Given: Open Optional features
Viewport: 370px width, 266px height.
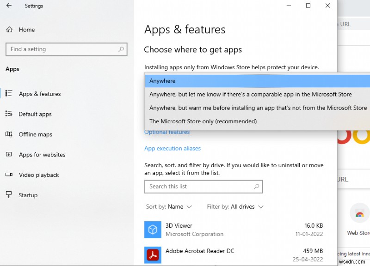Looking at the screenshot, I should pyautogui.click(x=167, y=132).
